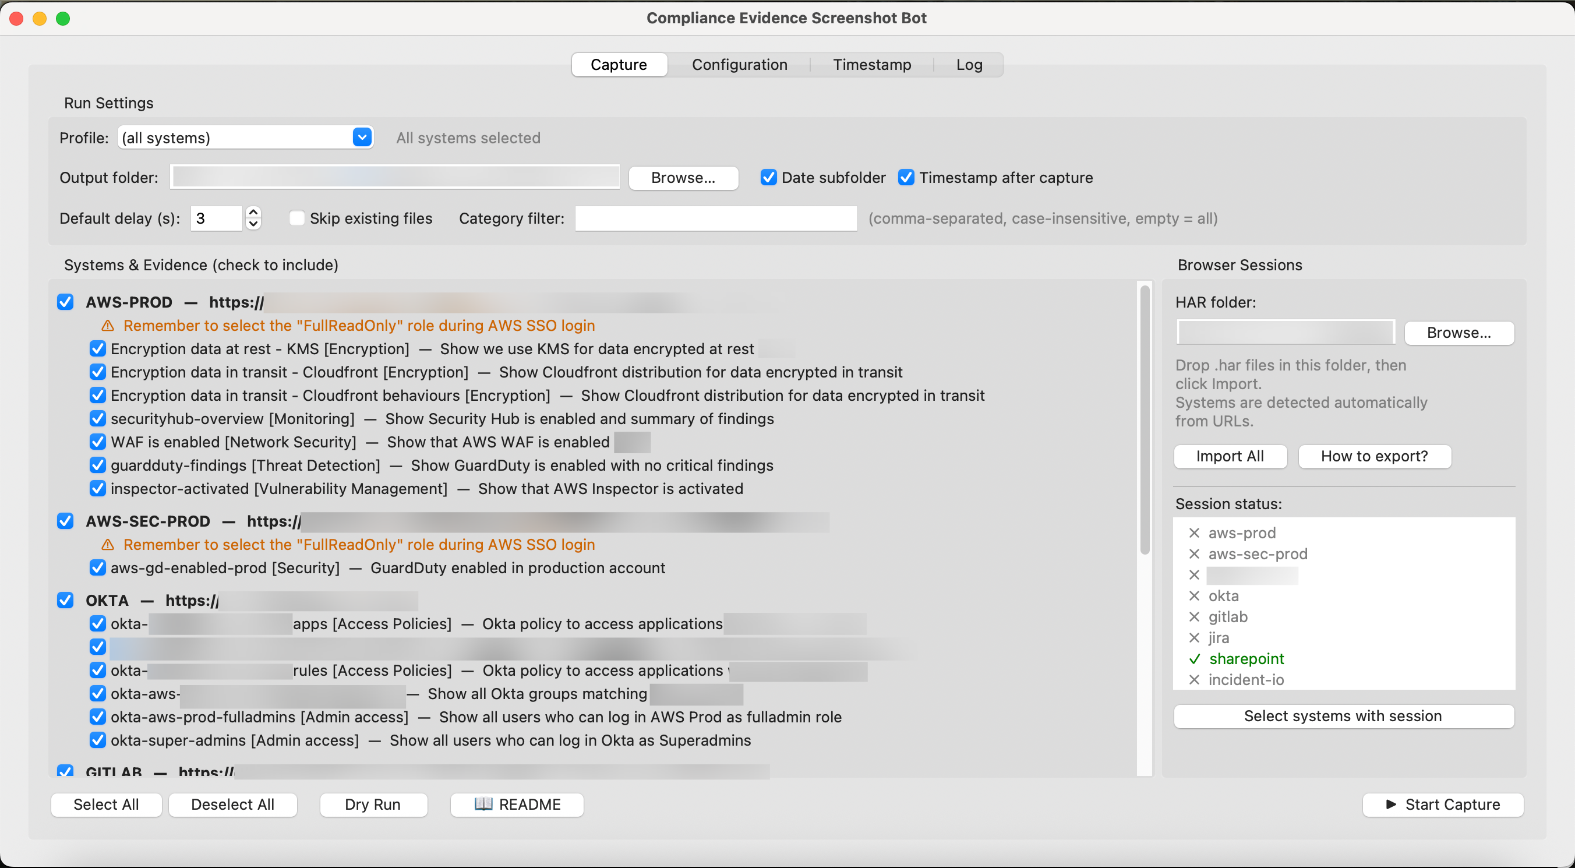Click the warning icon under AWS-PROD
This screenshot has width=1575, height=868.
[108, 326]
